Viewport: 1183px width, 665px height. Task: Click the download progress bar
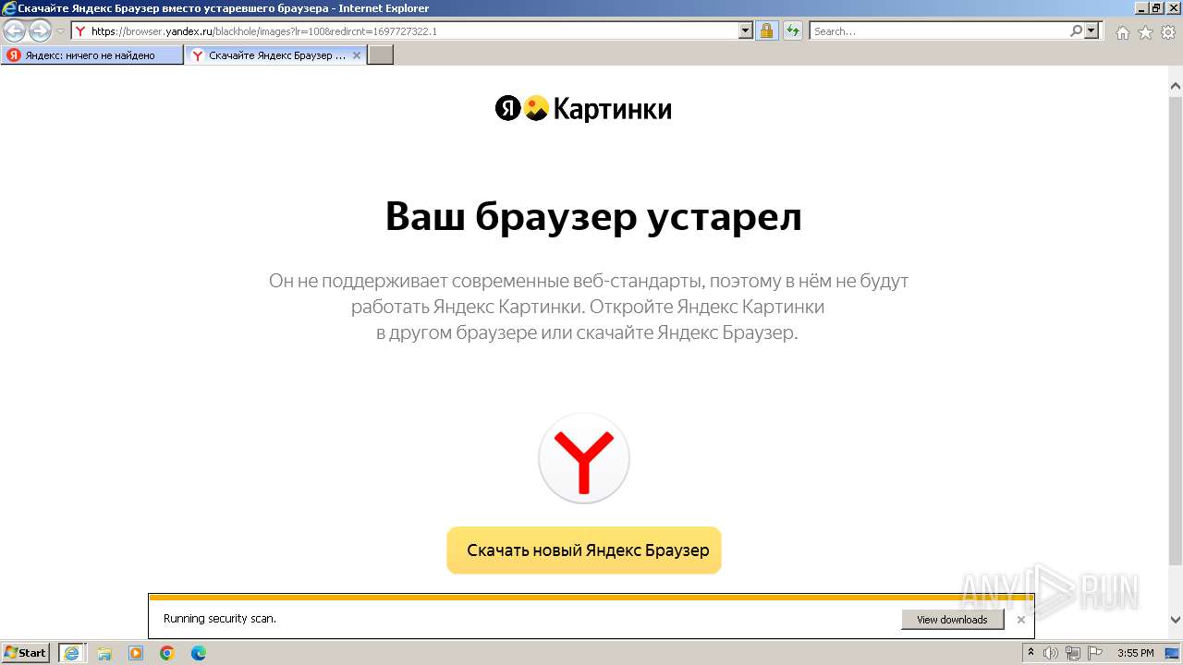pyautogui.click(x=591, y=598)
